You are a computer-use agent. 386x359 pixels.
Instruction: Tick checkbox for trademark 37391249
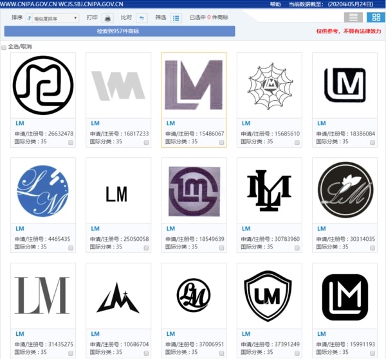click(297, 353)
